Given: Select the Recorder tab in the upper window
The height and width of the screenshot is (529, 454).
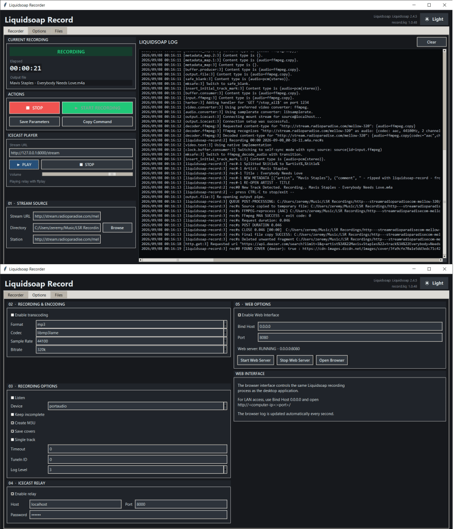Looking at the screenshot, I should [x=16, y=31].
